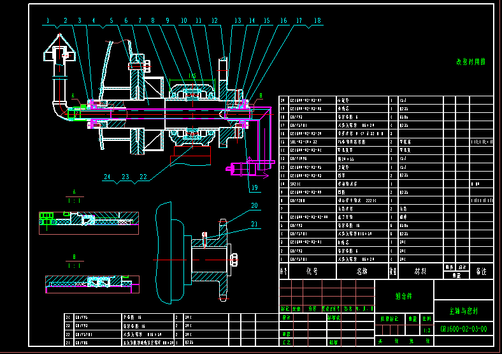Viewport: 502px width, 354px height.
Task: Click the 备注 column header
Action: tap(481, 272)
